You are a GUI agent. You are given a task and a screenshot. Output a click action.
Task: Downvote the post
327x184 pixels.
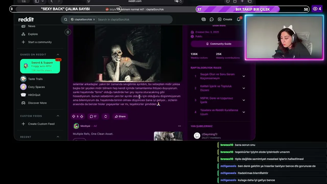81,116
